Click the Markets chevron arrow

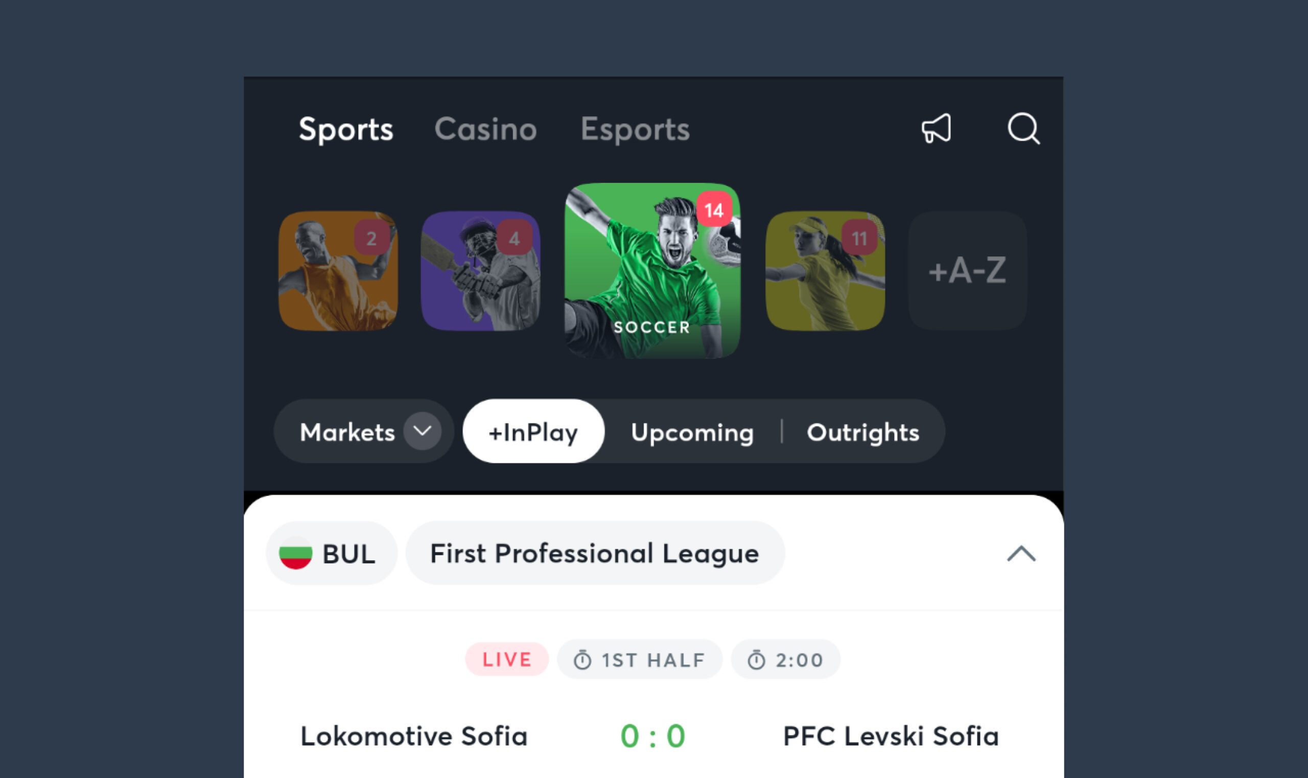point(423,431)
